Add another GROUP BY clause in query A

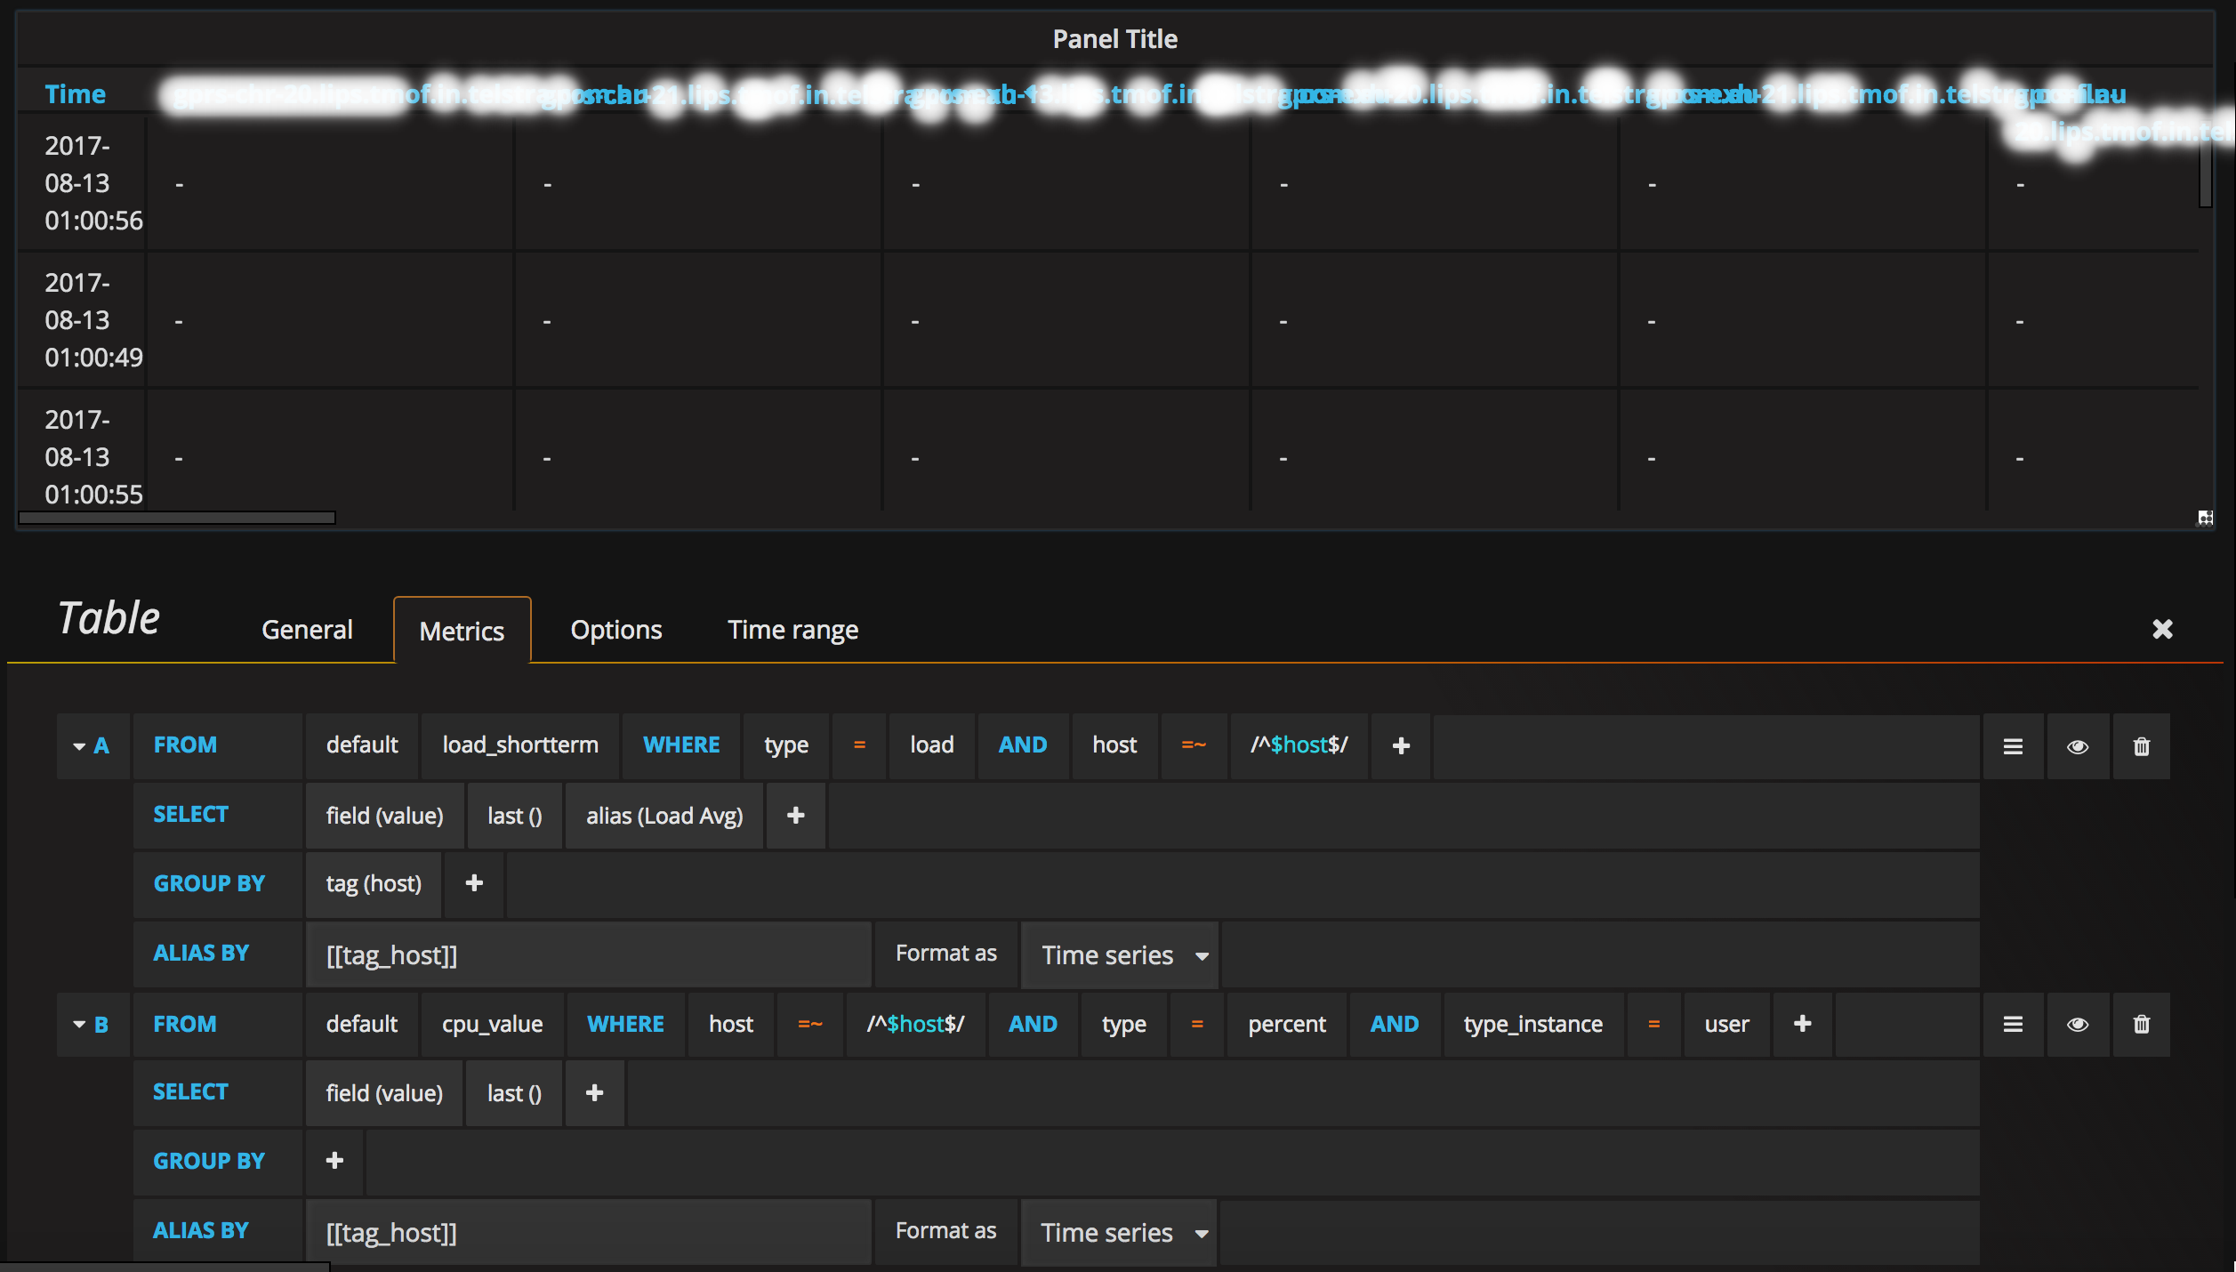click(474, 883)
